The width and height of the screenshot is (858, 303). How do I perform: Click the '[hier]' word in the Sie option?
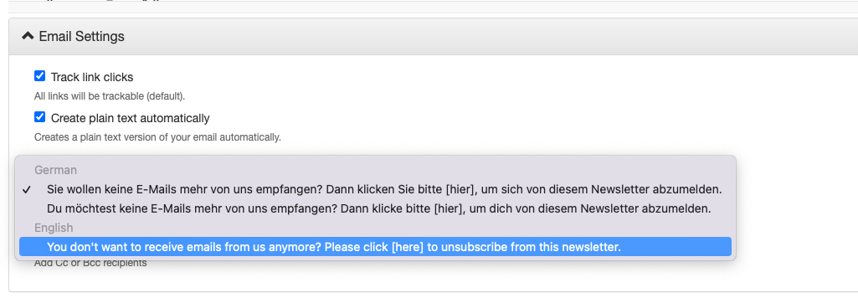[x=457, y=190]
